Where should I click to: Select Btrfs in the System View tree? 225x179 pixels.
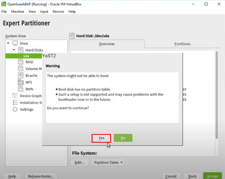[29, 89]
